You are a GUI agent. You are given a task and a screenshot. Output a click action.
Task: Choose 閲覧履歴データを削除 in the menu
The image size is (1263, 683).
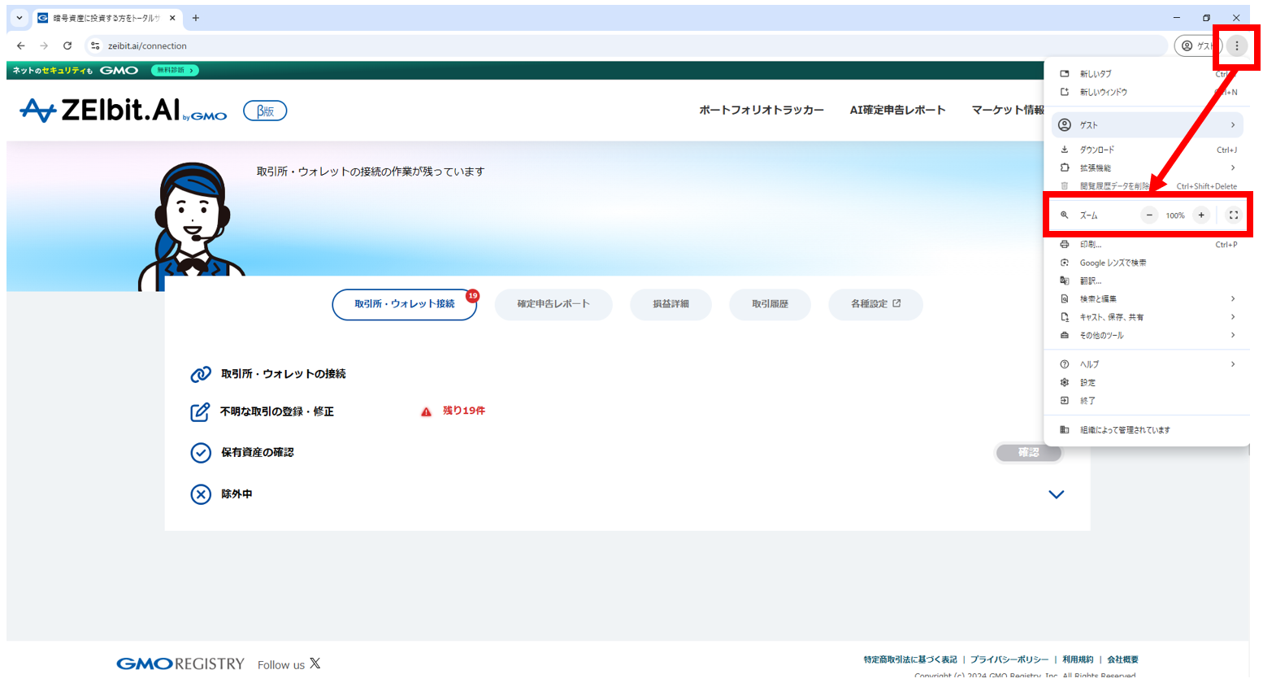[1147, 186]
